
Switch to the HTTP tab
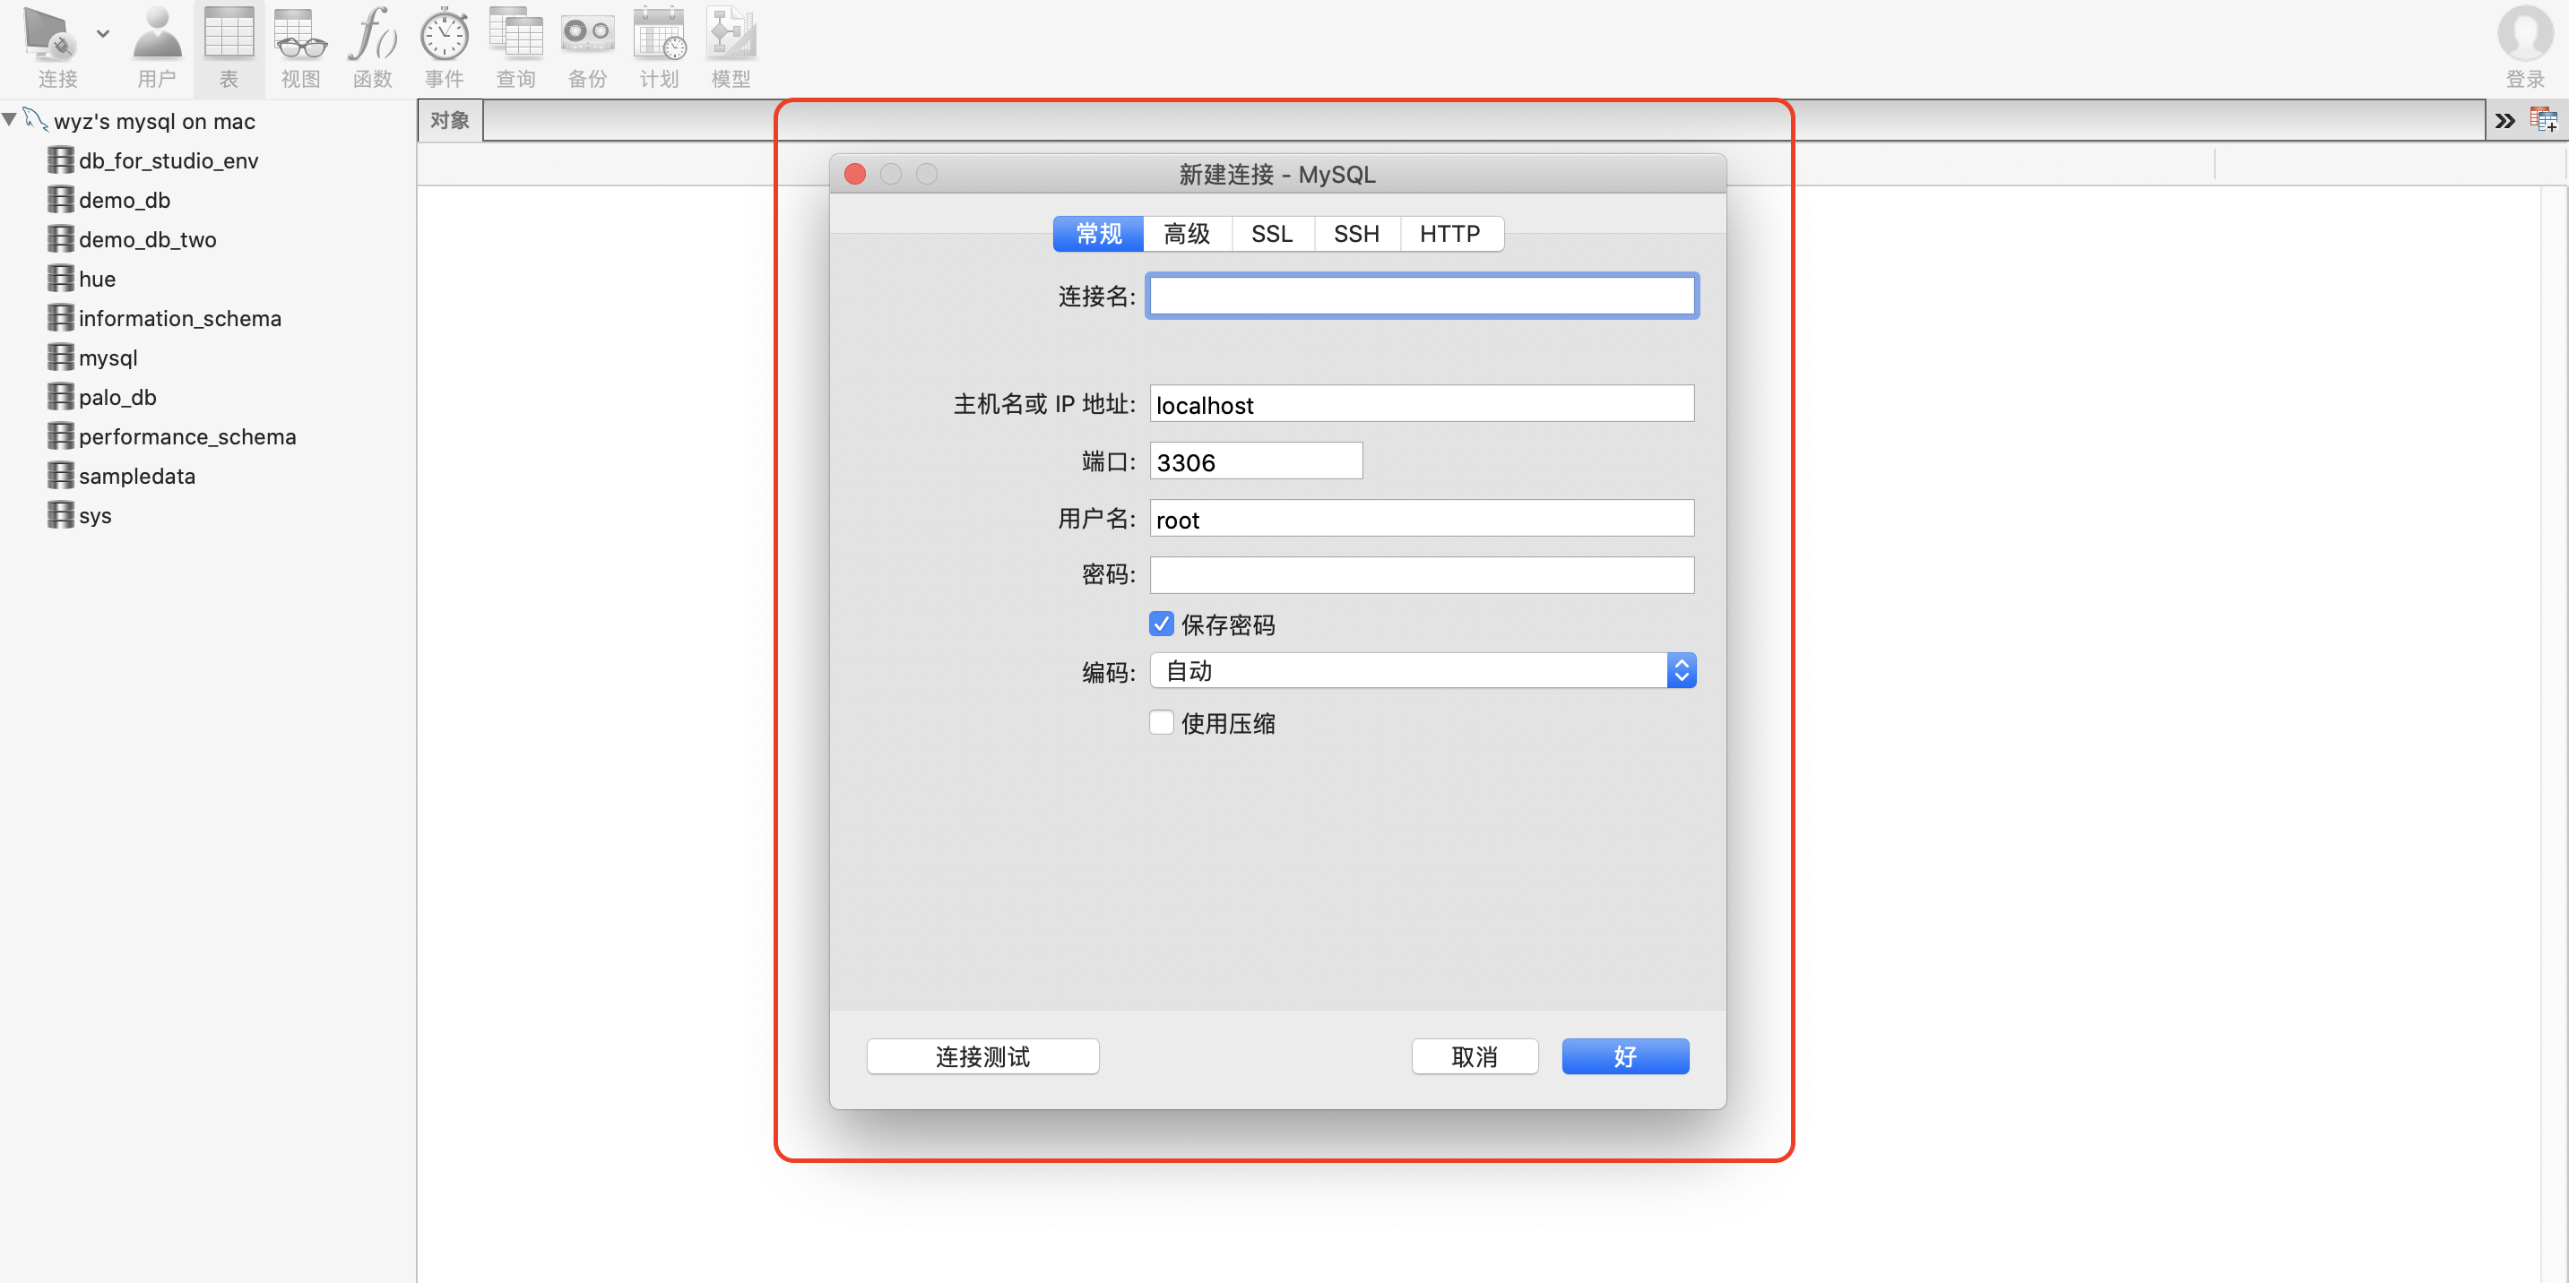coord(1450,233)
